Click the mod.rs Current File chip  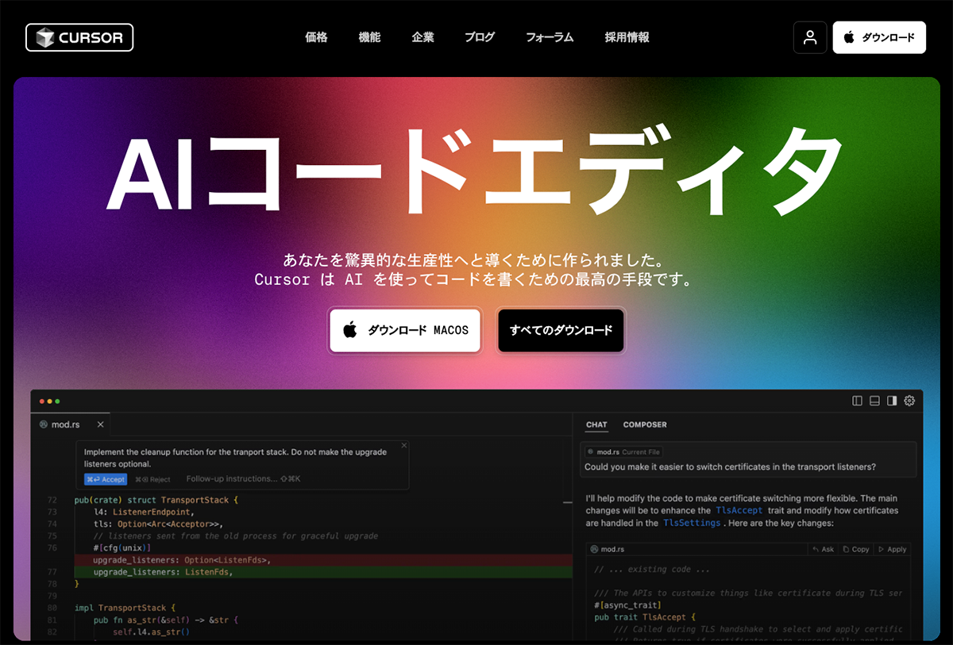(x=623, y=451)
